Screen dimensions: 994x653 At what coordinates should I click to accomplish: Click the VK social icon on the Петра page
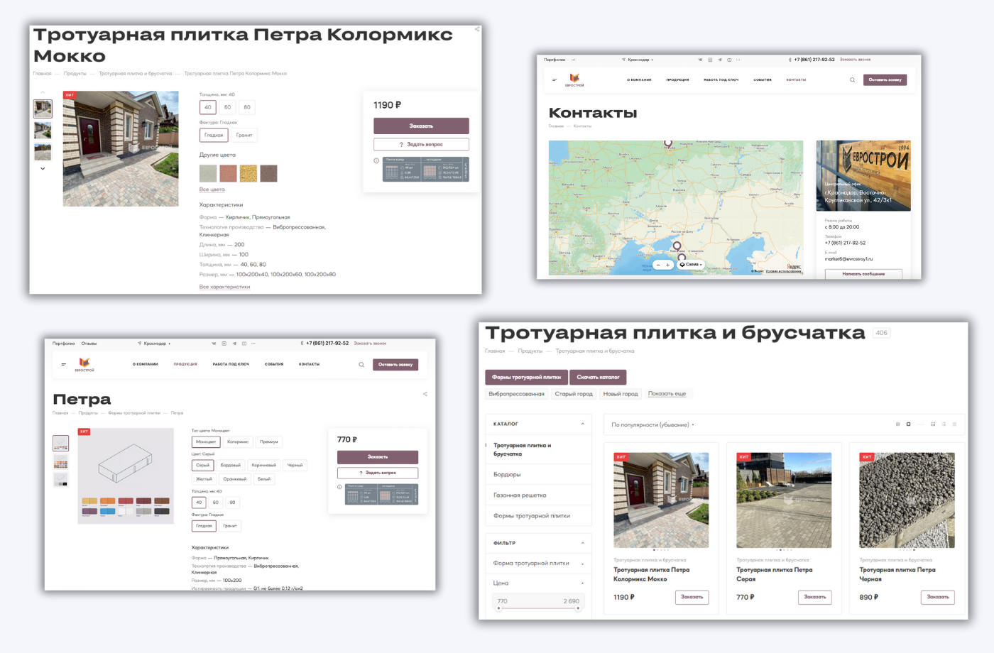pyautogui.click(x=214, y=344)
